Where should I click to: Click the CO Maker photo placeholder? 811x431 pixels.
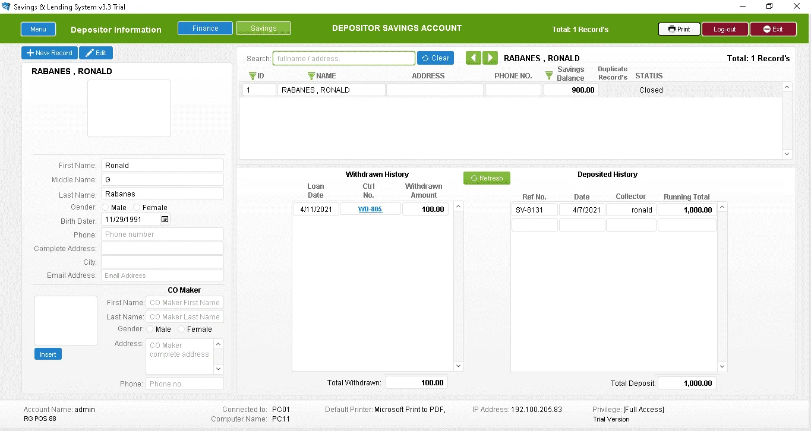66,321
